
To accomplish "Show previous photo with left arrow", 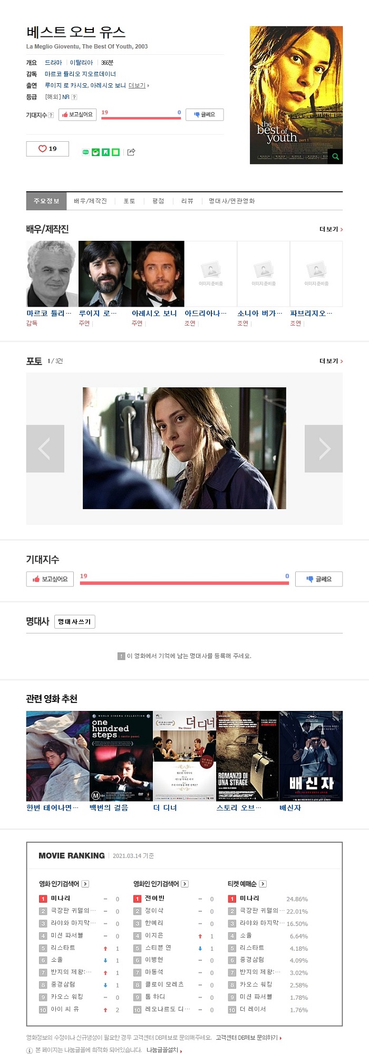I will [45, 448].
